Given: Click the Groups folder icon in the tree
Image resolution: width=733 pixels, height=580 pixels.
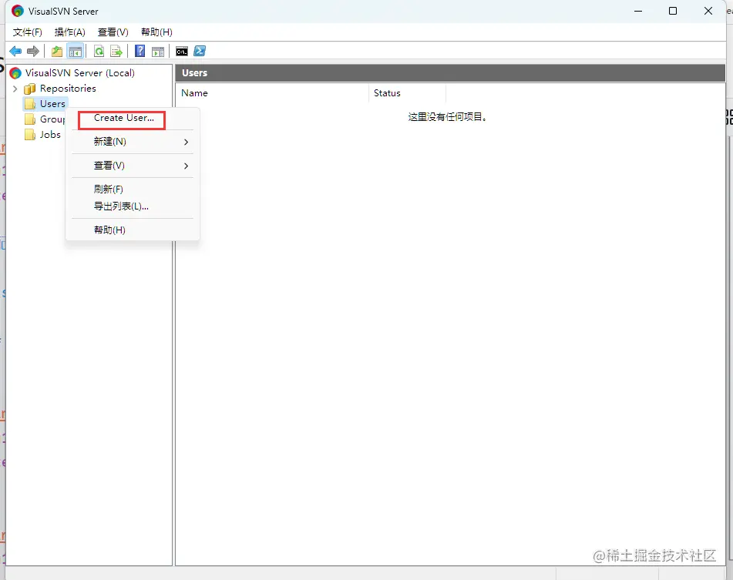Looking at the screenshot, I should click(x=30, y=119).
